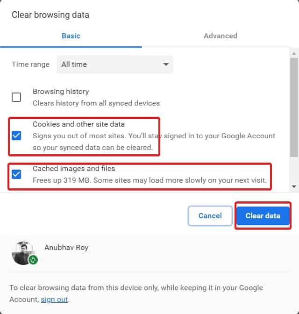Click the scrollbar down arrow
The width and height of the screenshot is (299, 314).
coord(293,186)
